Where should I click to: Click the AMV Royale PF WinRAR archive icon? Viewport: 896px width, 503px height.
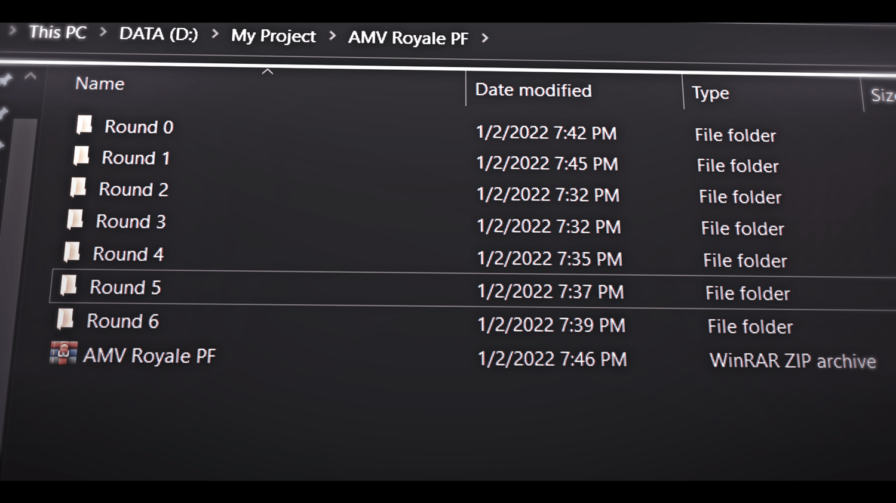coord(63,353)
